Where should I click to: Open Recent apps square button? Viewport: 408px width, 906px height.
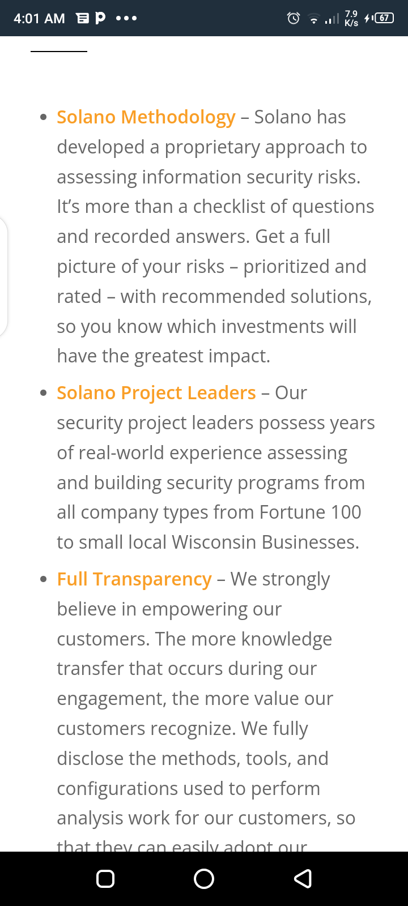[105, 878]
